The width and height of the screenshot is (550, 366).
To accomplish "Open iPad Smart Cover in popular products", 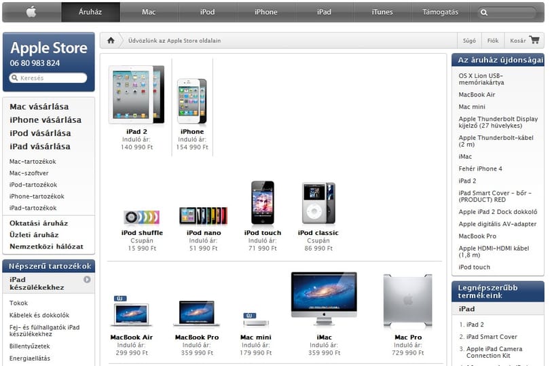I will click(492, 337).
